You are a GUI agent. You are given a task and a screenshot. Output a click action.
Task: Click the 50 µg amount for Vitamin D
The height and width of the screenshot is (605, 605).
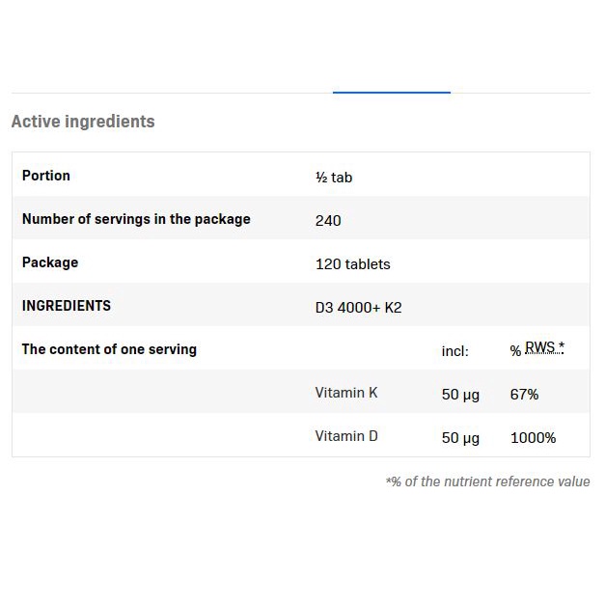[460, 438]
